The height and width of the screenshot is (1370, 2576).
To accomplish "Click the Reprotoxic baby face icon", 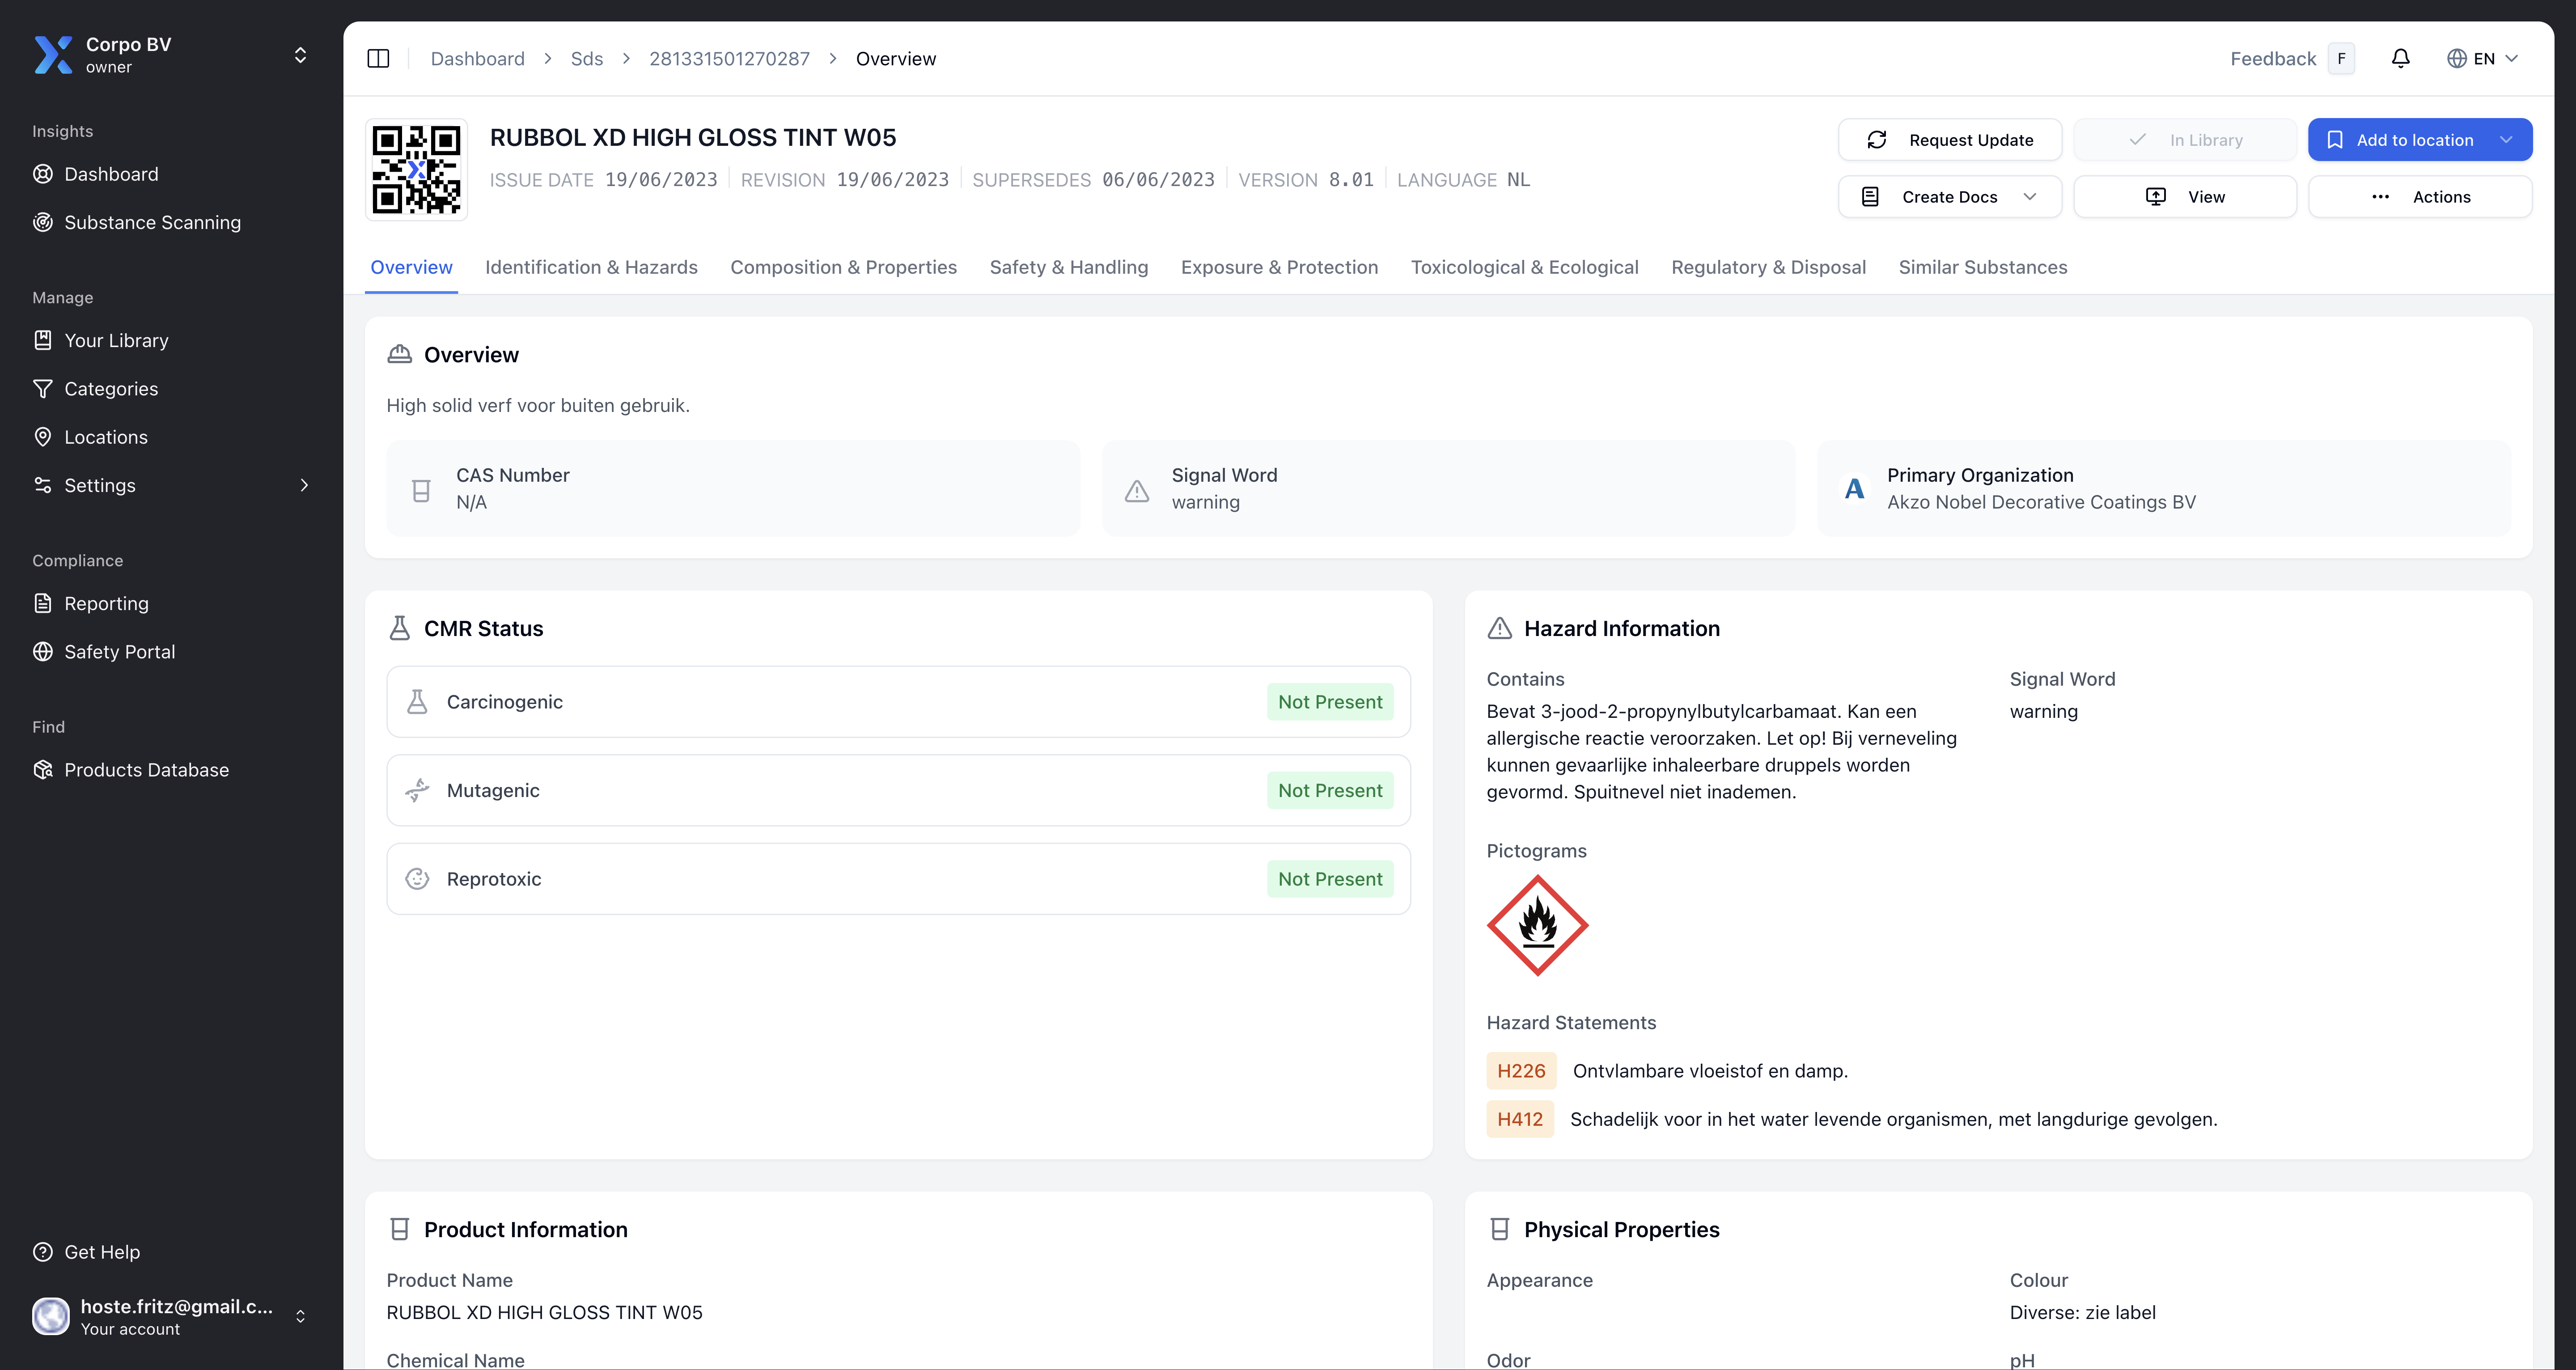I will pyautogui.click(x=417, y=879).
